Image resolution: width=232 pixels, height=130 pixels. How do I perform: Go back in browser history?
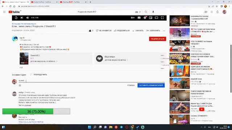click(3, 6)
